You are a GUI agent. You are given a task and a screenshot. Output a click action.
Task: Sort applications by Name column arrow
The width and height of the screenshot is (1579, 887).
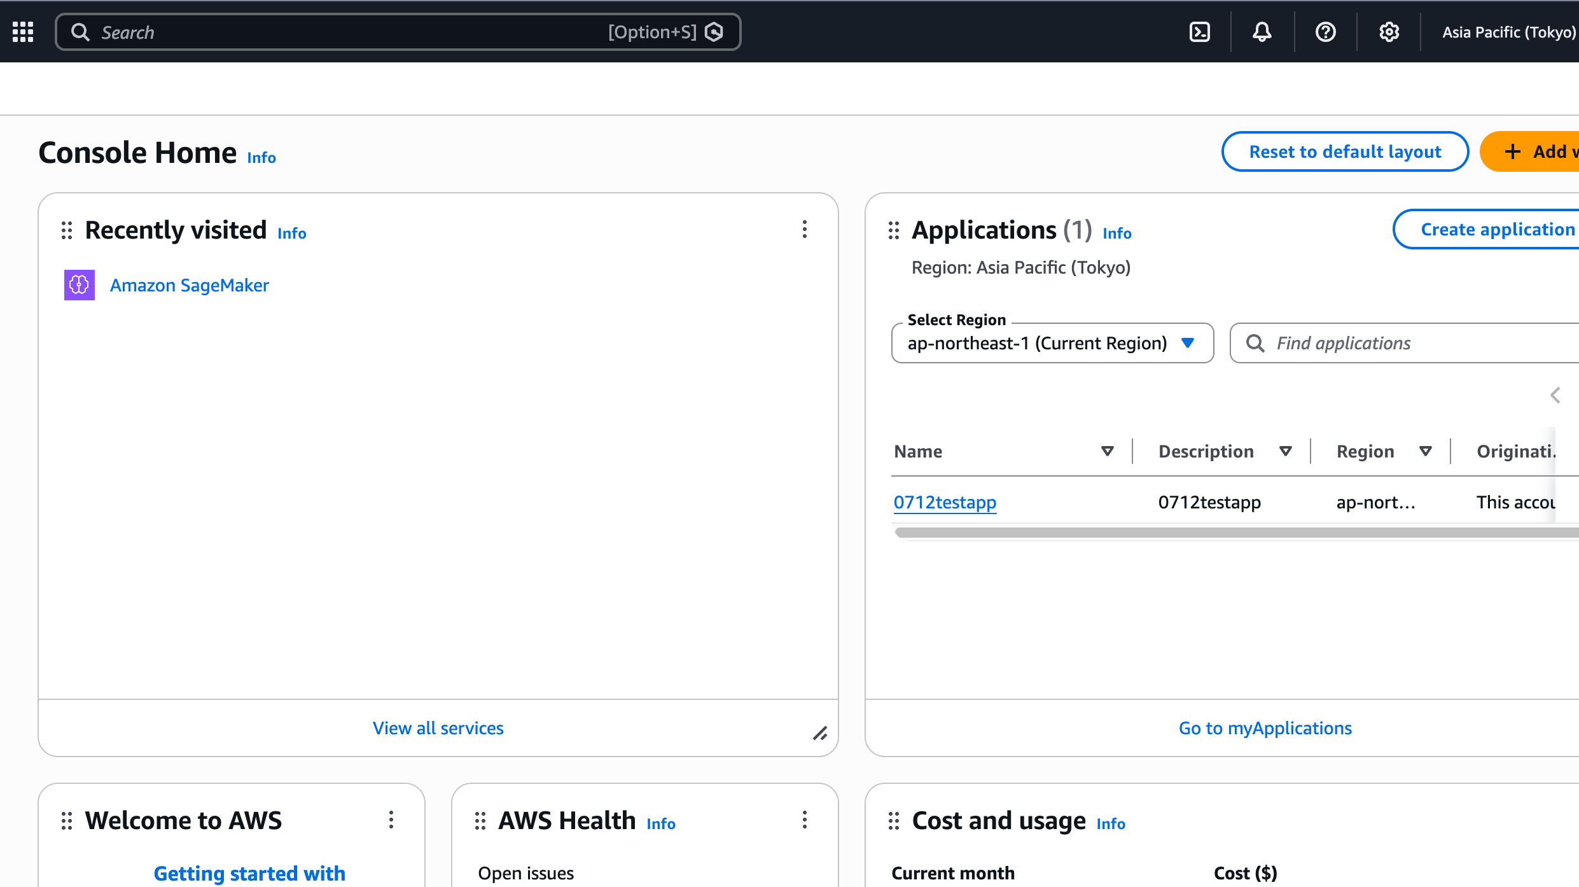[1108, 451]
